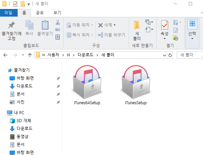The image size is (203, 155).
Task: Open the 선택 select menu button
Action: pos(192,33)
